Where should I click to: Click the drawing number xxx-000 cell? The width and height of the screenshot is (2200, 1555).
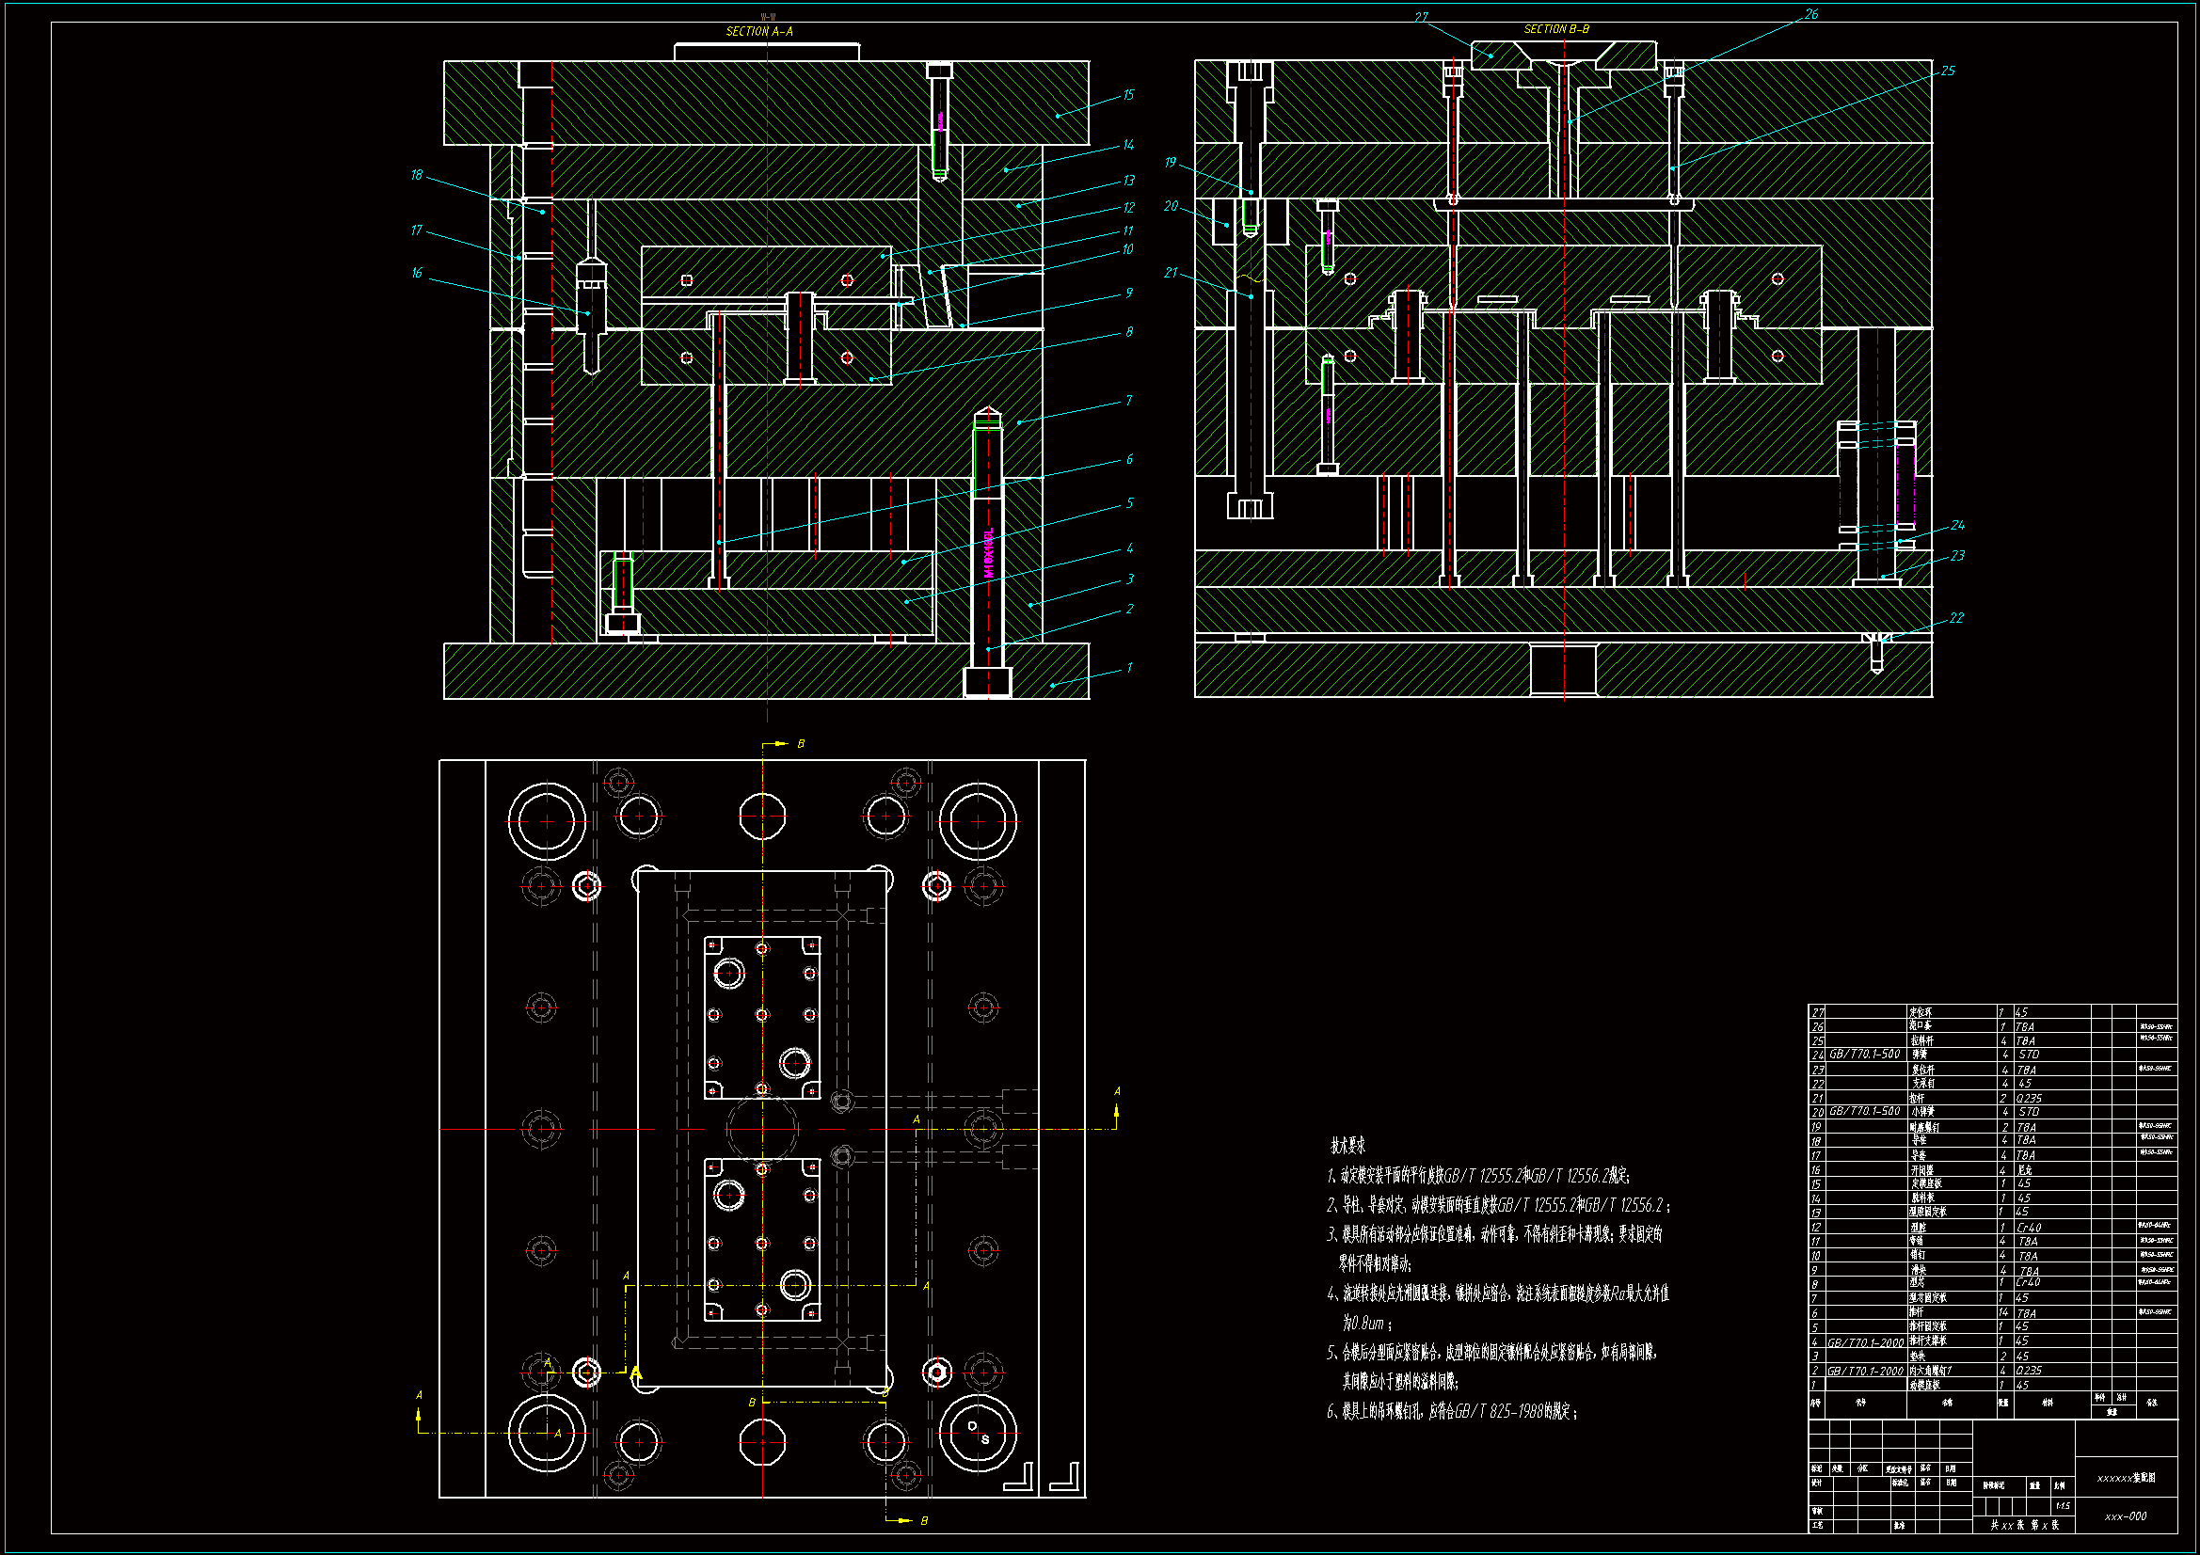2126,1516
